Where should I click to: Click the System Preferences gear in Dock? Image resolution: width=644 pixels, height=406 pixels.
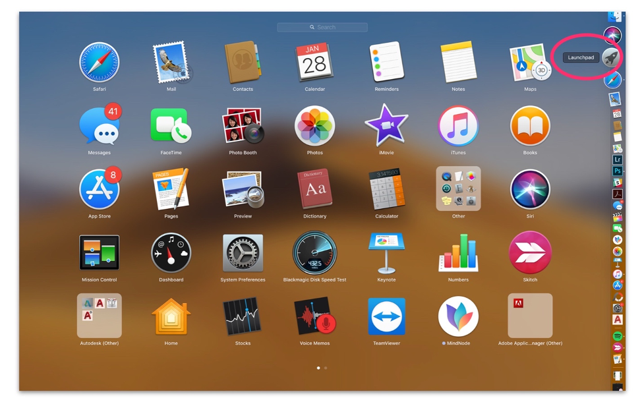(618, 308)
